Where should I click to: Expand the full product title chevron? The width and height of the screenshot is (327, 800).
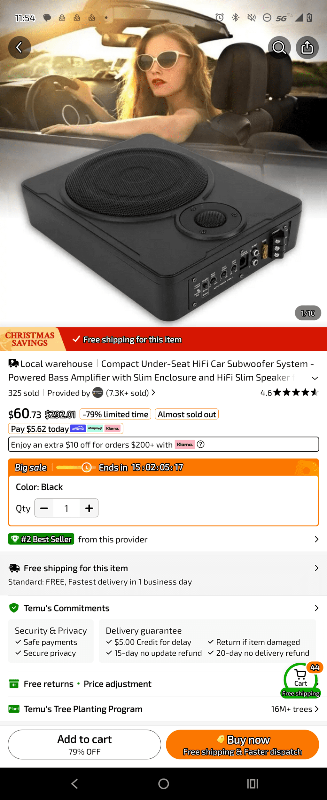315,378
